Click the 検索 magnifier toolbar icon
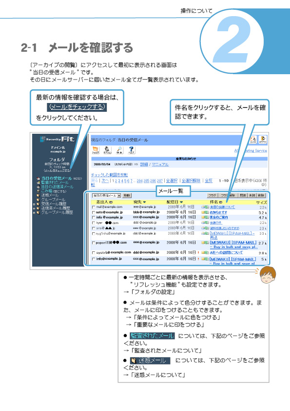This screenshot has width=290, height=411. 119,150
